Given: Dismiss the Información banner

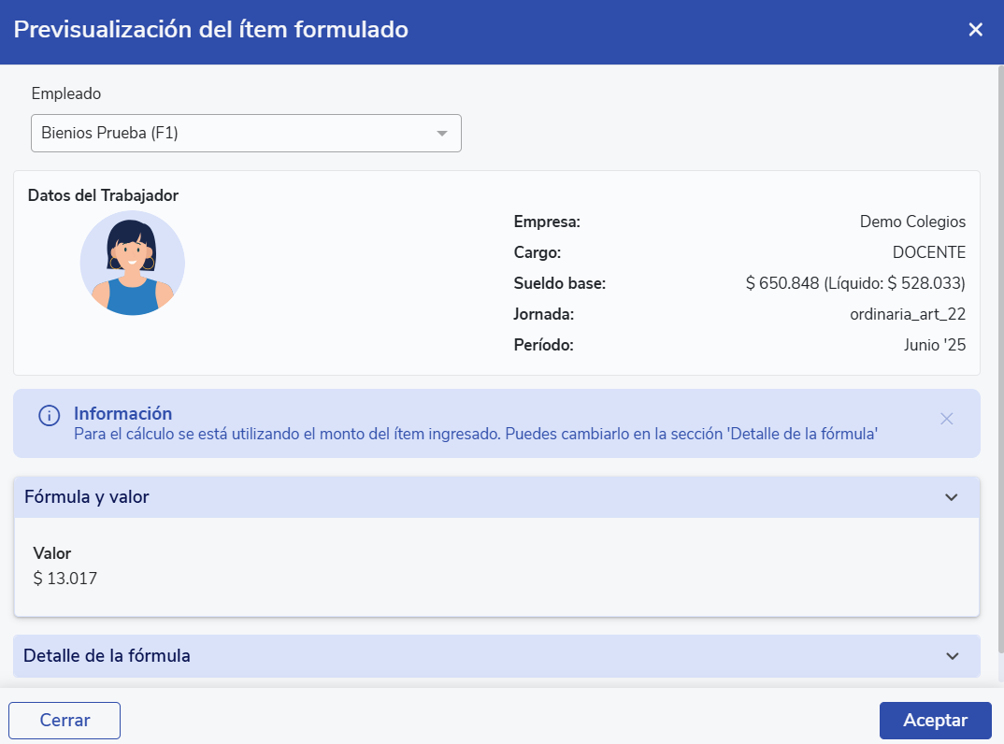Looking at the screenshot, I should 946,419.
